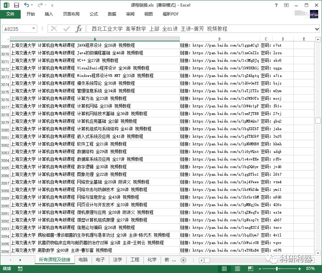This screenshot has height=273, width=322.
Task: Click the macro recording status bar icon
Action: [20, 269]
